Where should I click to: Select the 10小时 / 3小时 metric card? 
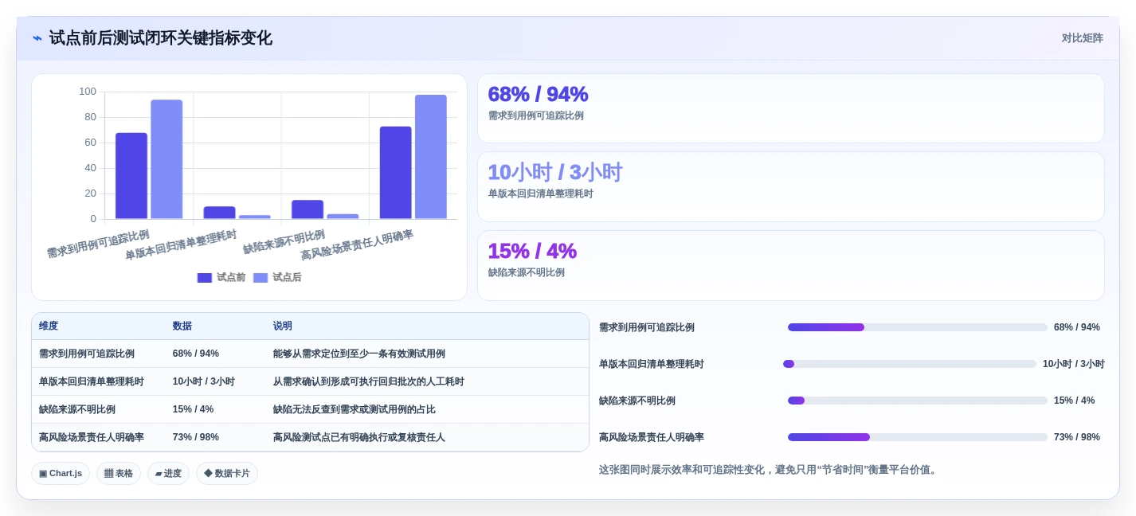790,186
